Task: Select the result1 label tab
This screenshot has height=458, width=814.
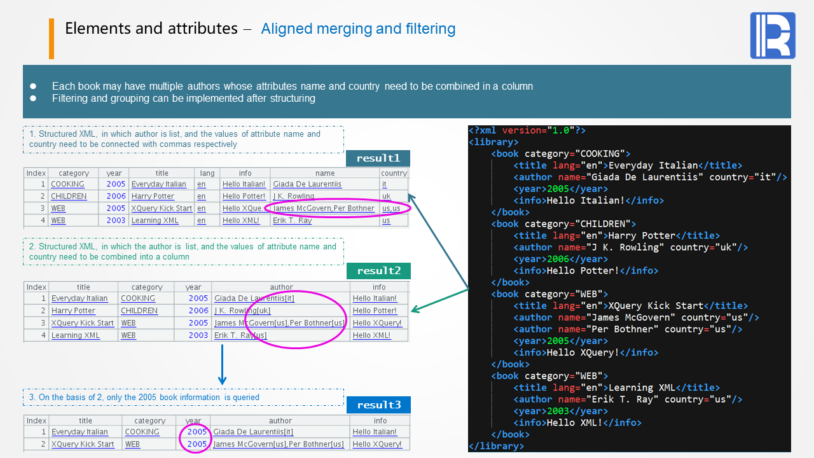Action: 378,158
